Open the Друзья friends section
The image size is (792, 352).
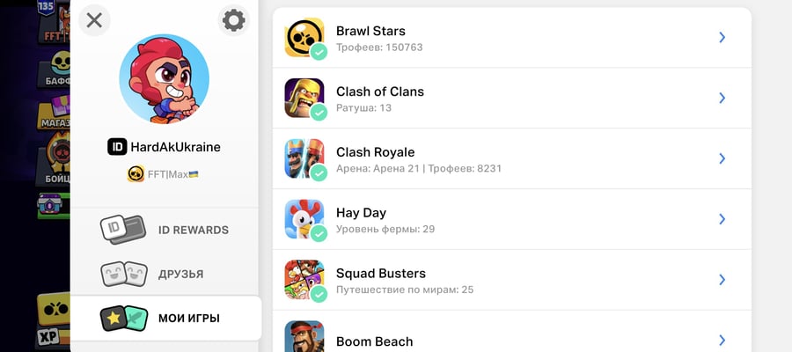pyautogui.click(x=165, y=275)
